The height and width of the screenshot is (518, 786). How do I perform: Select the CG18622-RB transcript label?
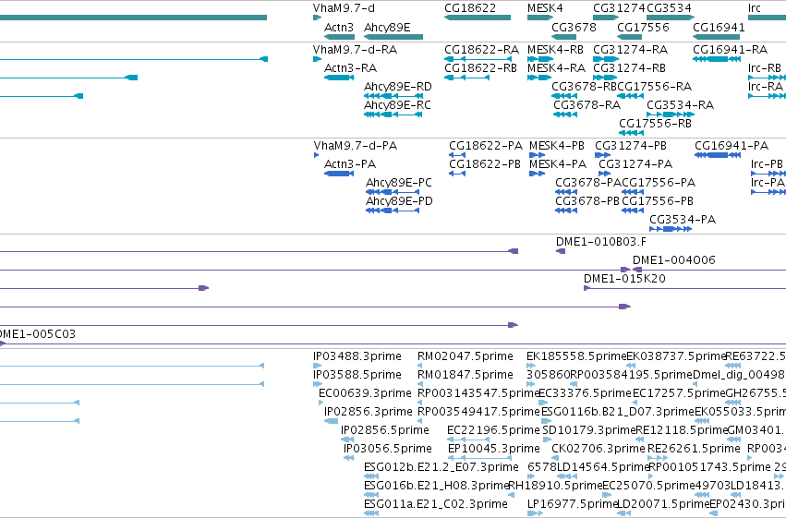[480, 68]
